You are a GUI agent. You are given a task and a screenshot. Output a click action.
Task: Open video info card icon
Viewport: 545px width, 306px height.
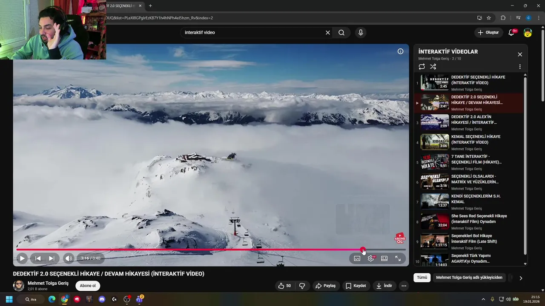pyautogui.click(x=400, y=51)
